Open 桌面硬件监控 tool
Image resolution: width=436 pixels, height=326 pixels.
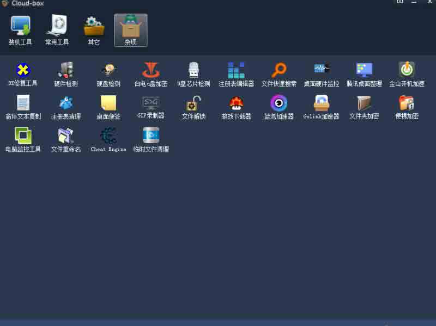[322, 75]
